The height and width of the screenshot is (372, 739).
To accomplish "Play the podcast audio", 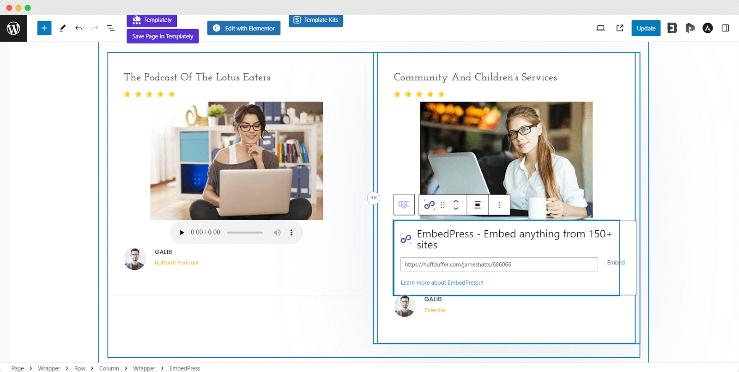I will click(x=182, y=233).
